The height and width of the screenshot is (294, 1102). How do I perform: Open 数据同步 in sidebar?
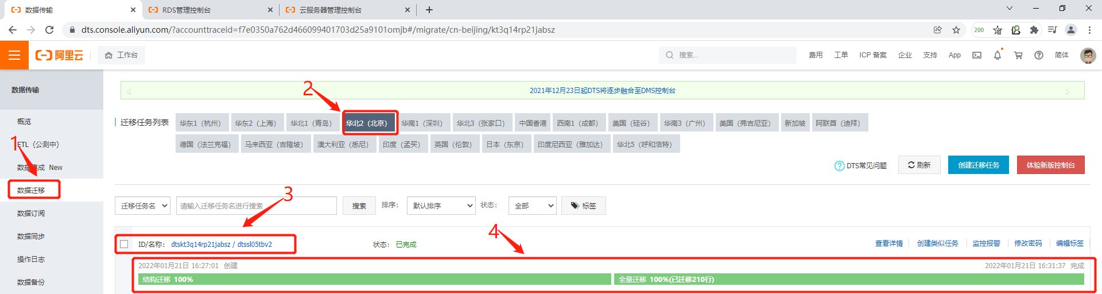[x=31, y=236]
